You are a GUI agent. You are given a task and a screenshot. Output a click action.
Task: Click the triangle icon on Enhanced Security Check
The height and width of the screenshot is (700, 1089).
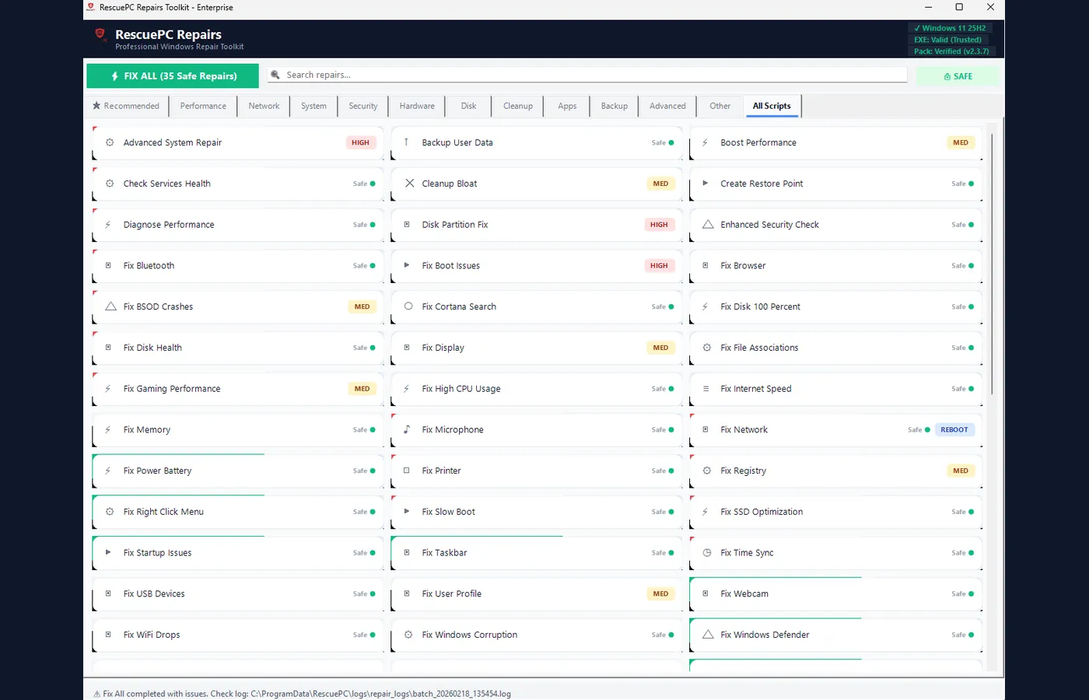coord(708,225)
